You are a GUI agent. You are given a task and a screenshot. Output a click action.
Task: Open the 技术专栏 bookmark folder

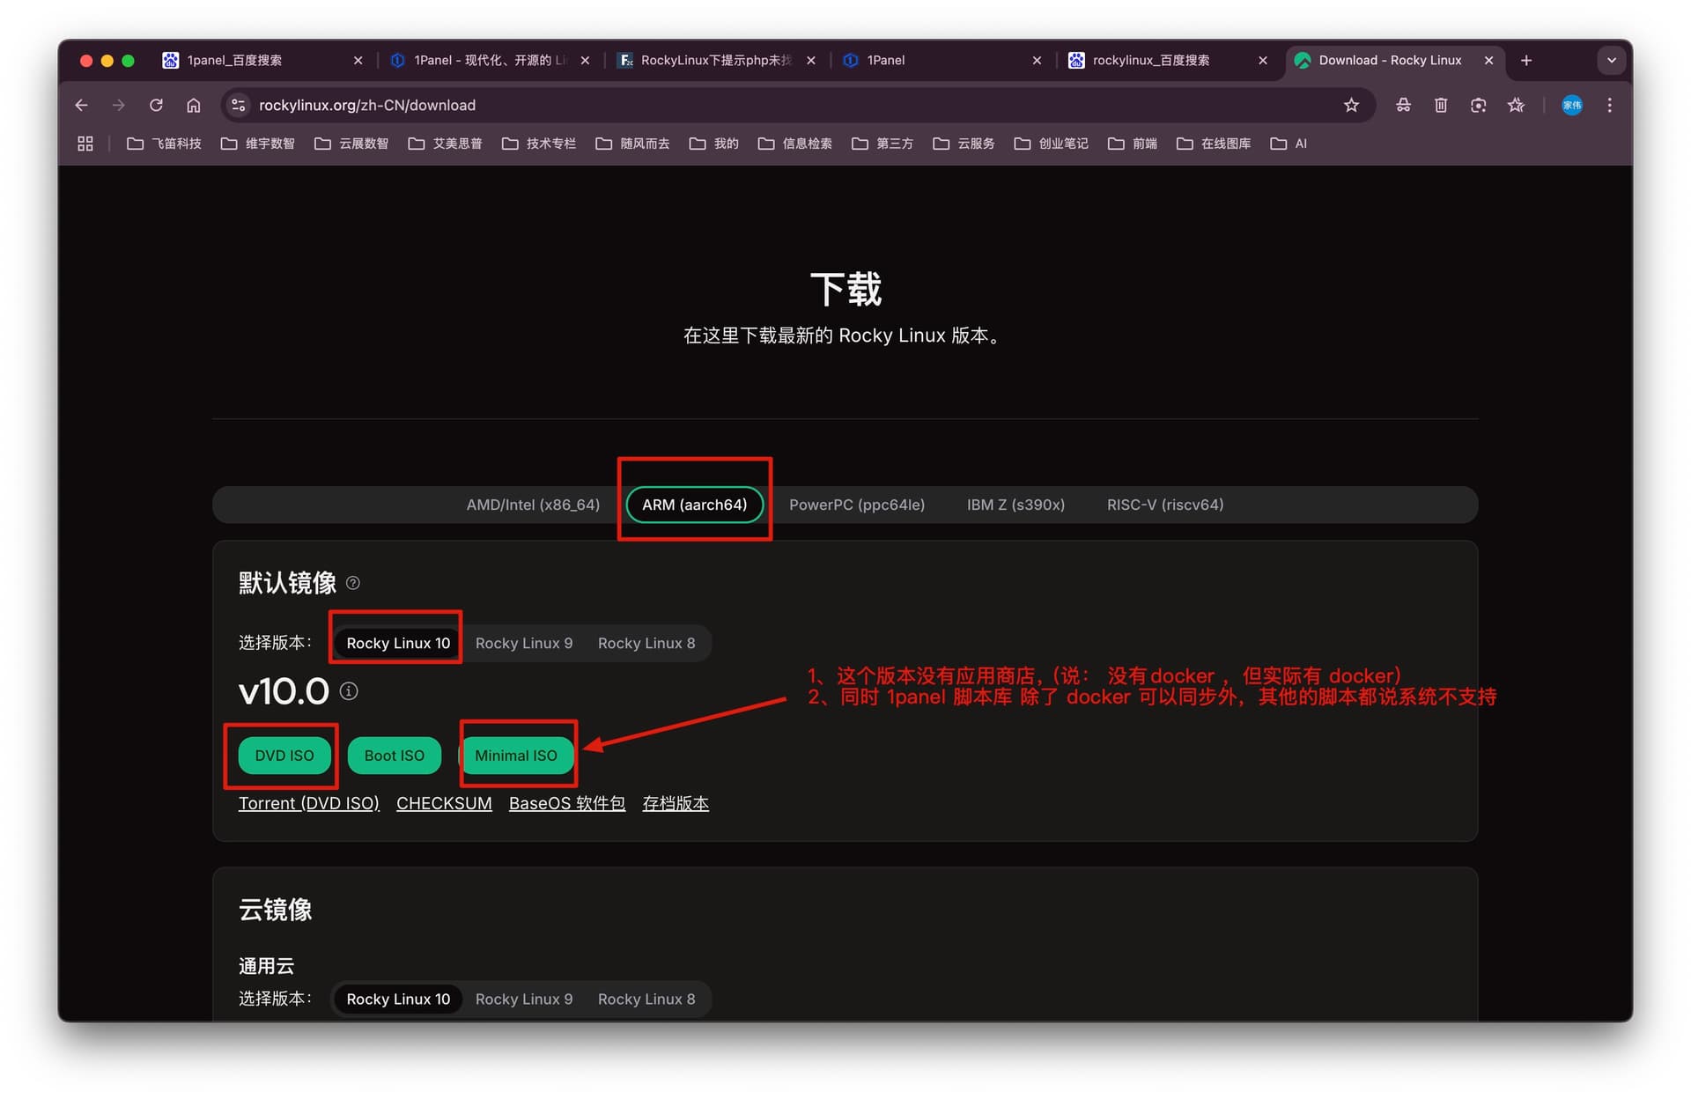[x=539, y=144]
